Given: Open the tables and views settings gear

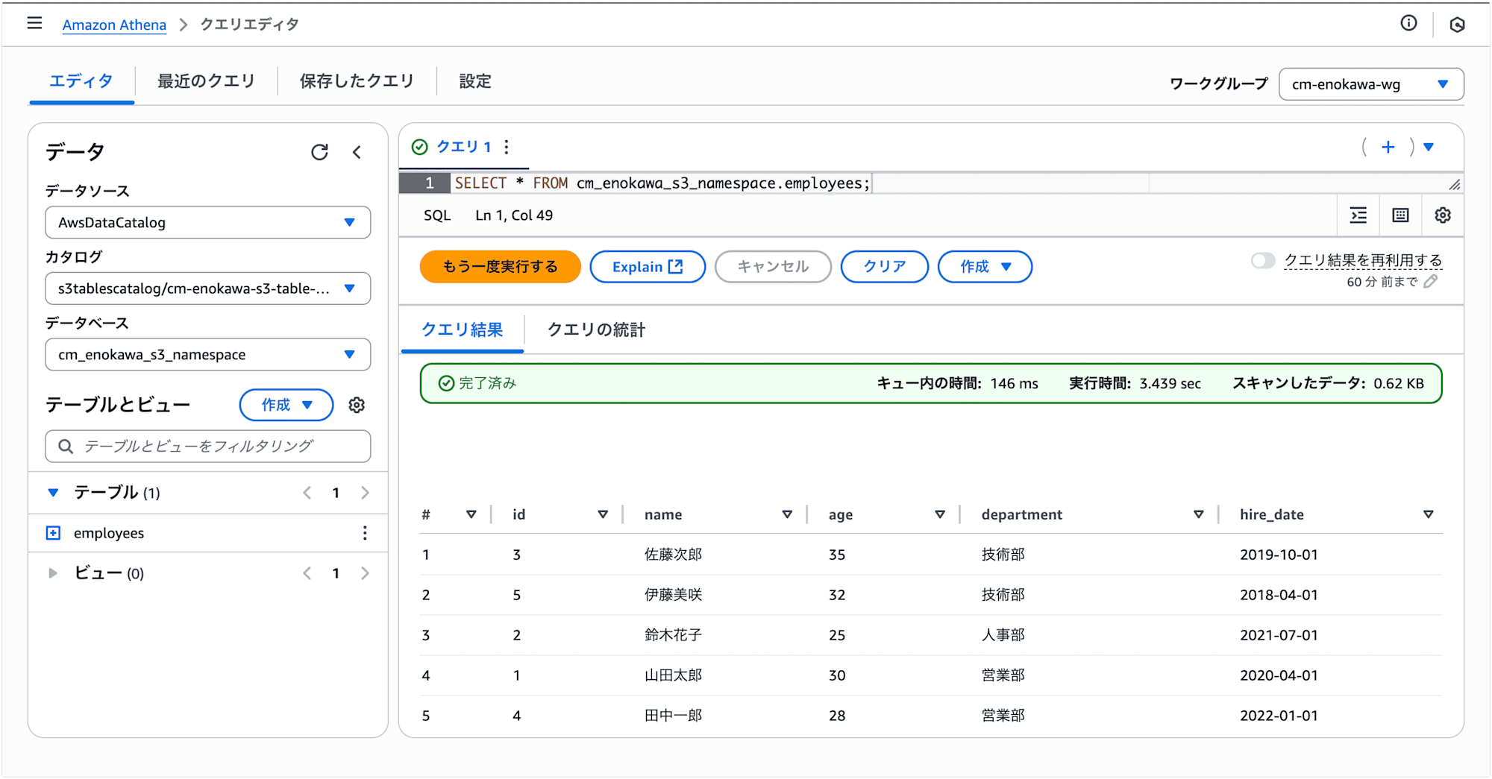Looking at the screenshot, I should pos(357,405).
